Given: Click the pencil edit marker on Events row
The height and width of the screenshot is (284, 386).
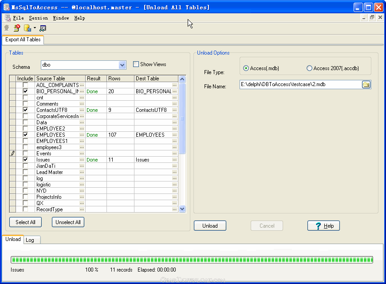Looking at the screenshot, I should [12, 154].
